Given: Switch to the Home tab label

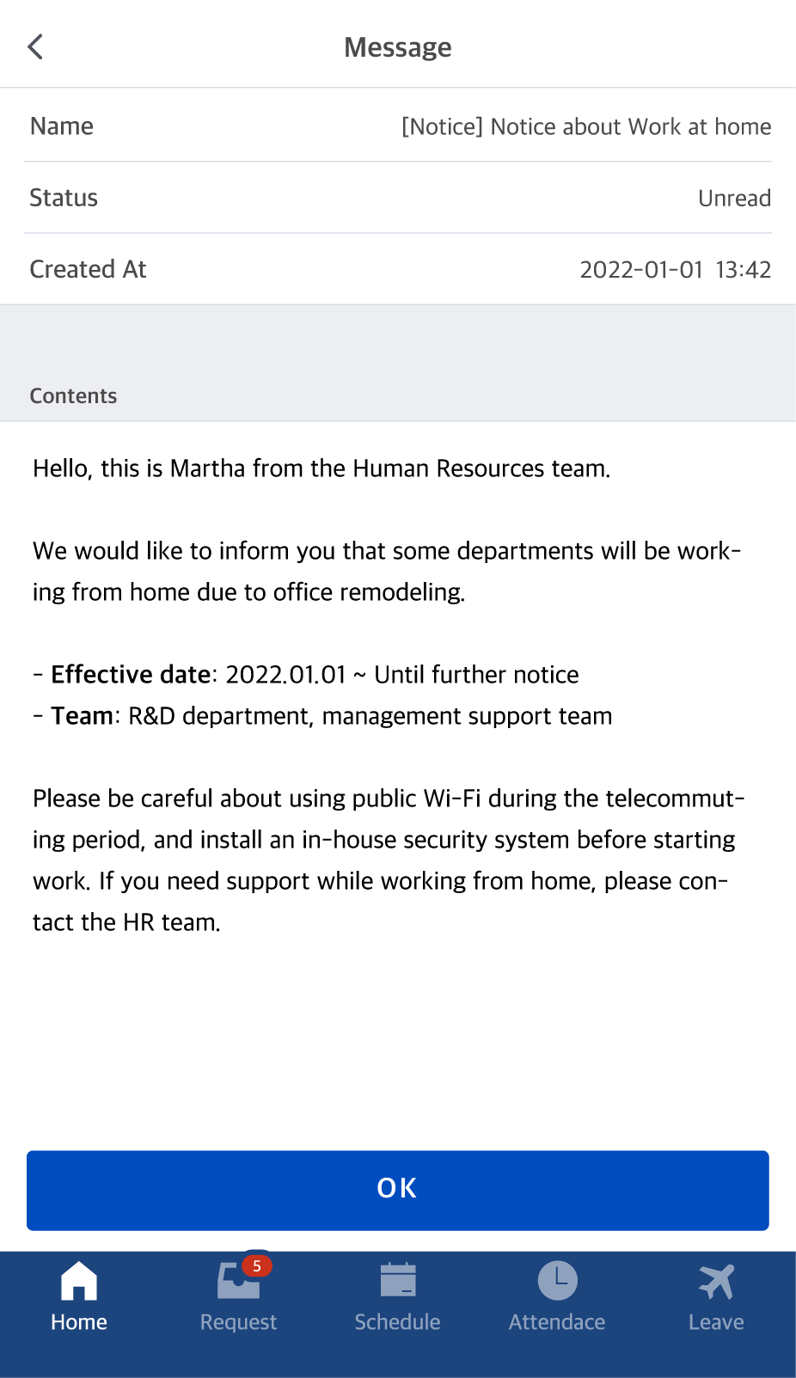Looking at the screenshot, I should [x=79, y=1322].
